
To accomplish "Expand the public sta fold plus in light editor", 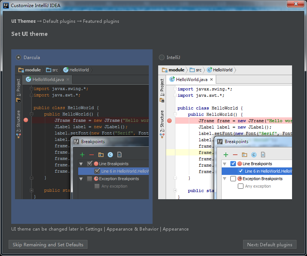I will (175, 190).
